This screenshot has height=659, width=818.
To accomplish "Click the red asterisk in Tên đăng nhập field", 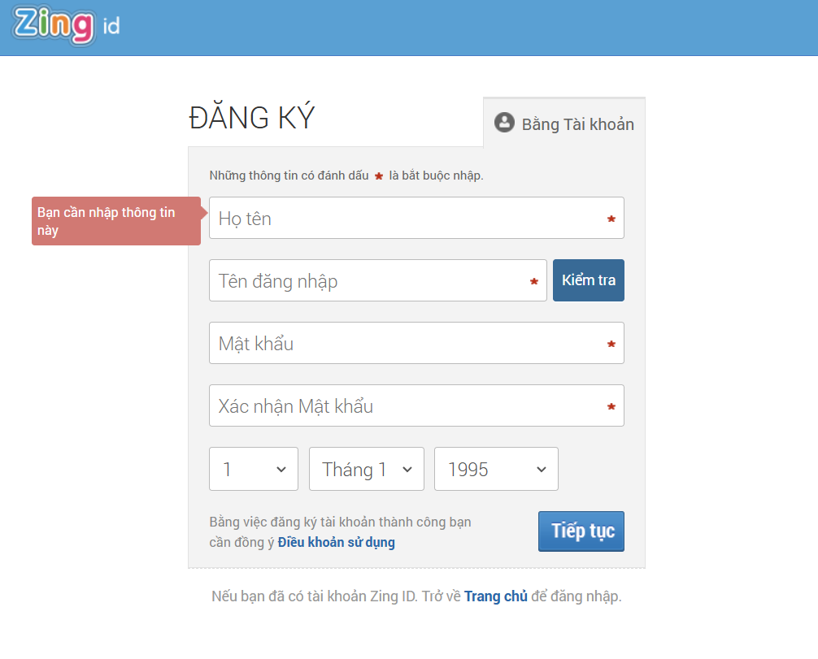I will 533,282.
